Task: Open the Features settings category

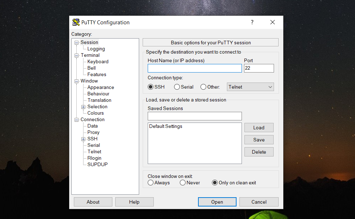Action: (97, 74)
